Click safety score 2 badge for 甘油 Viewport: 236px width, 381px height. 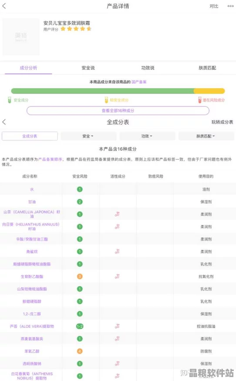click(x=80, y=202)
